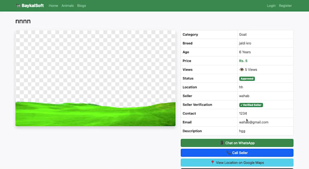Click the phone icon on Chat on WhatsApp

pos(222,143)
